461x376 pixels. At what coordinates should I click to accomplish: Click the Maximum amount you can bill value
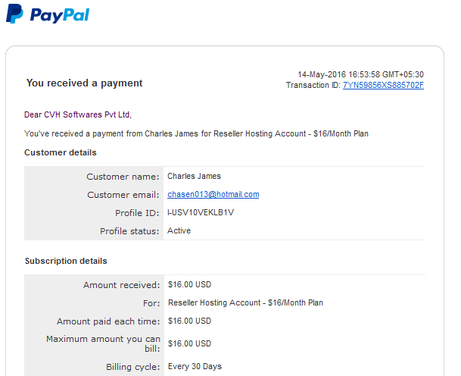[190, 343]
